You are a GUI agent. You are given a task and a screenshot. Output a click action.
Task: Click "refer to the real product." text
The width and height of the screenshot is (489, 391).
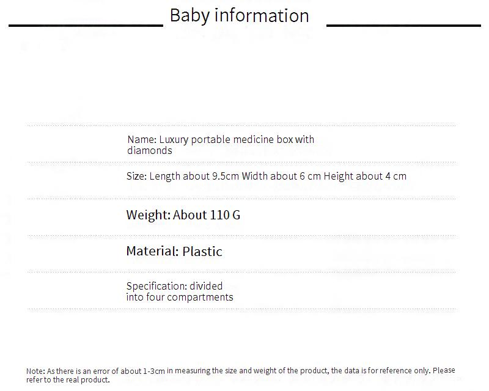pos(67,379)
